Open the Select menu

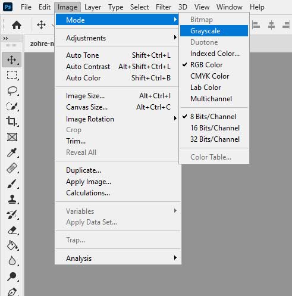(139, 7)
